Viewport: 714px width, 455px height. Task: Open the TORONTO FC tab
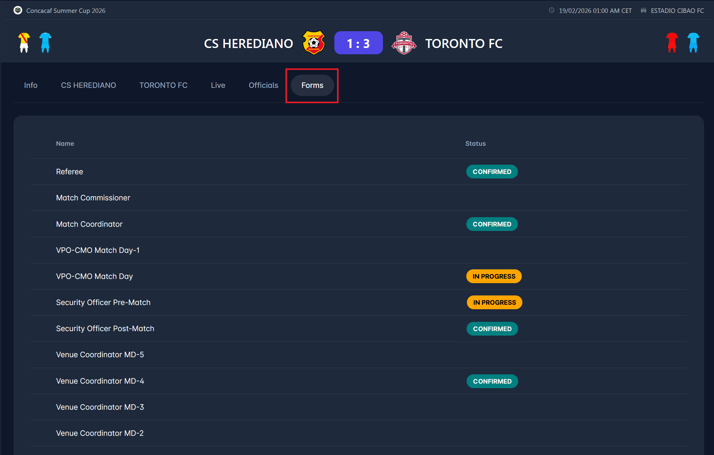163,85
